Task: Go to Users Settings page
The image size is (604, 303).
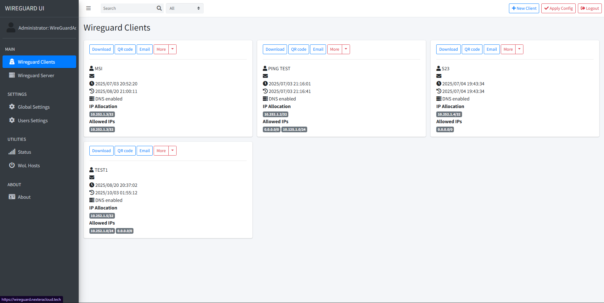Action: tap(33, 120)
